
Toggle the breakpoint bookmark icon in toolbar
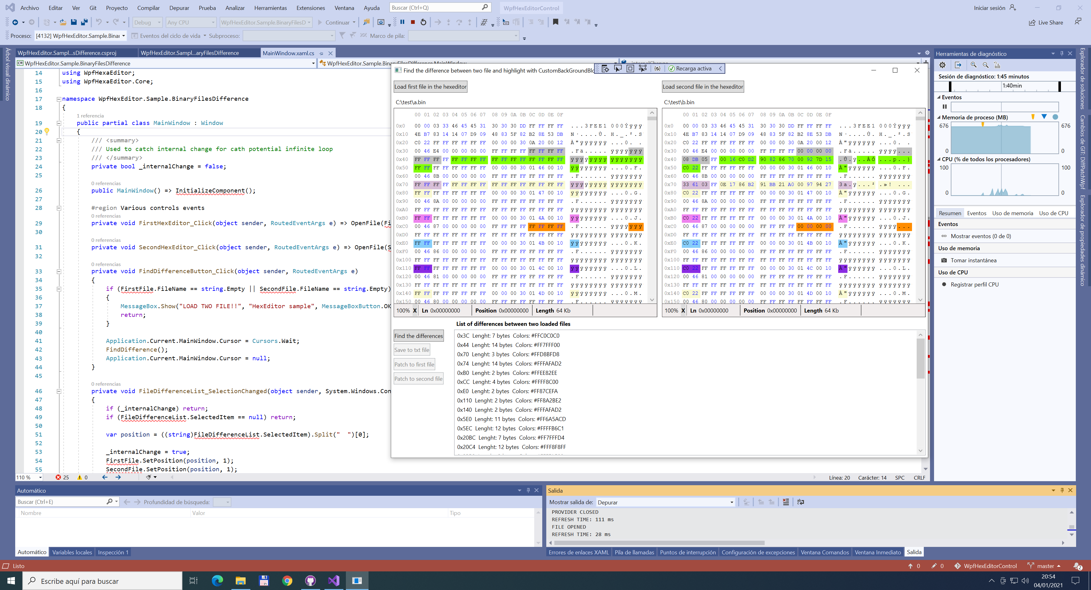tap(555, 22)
